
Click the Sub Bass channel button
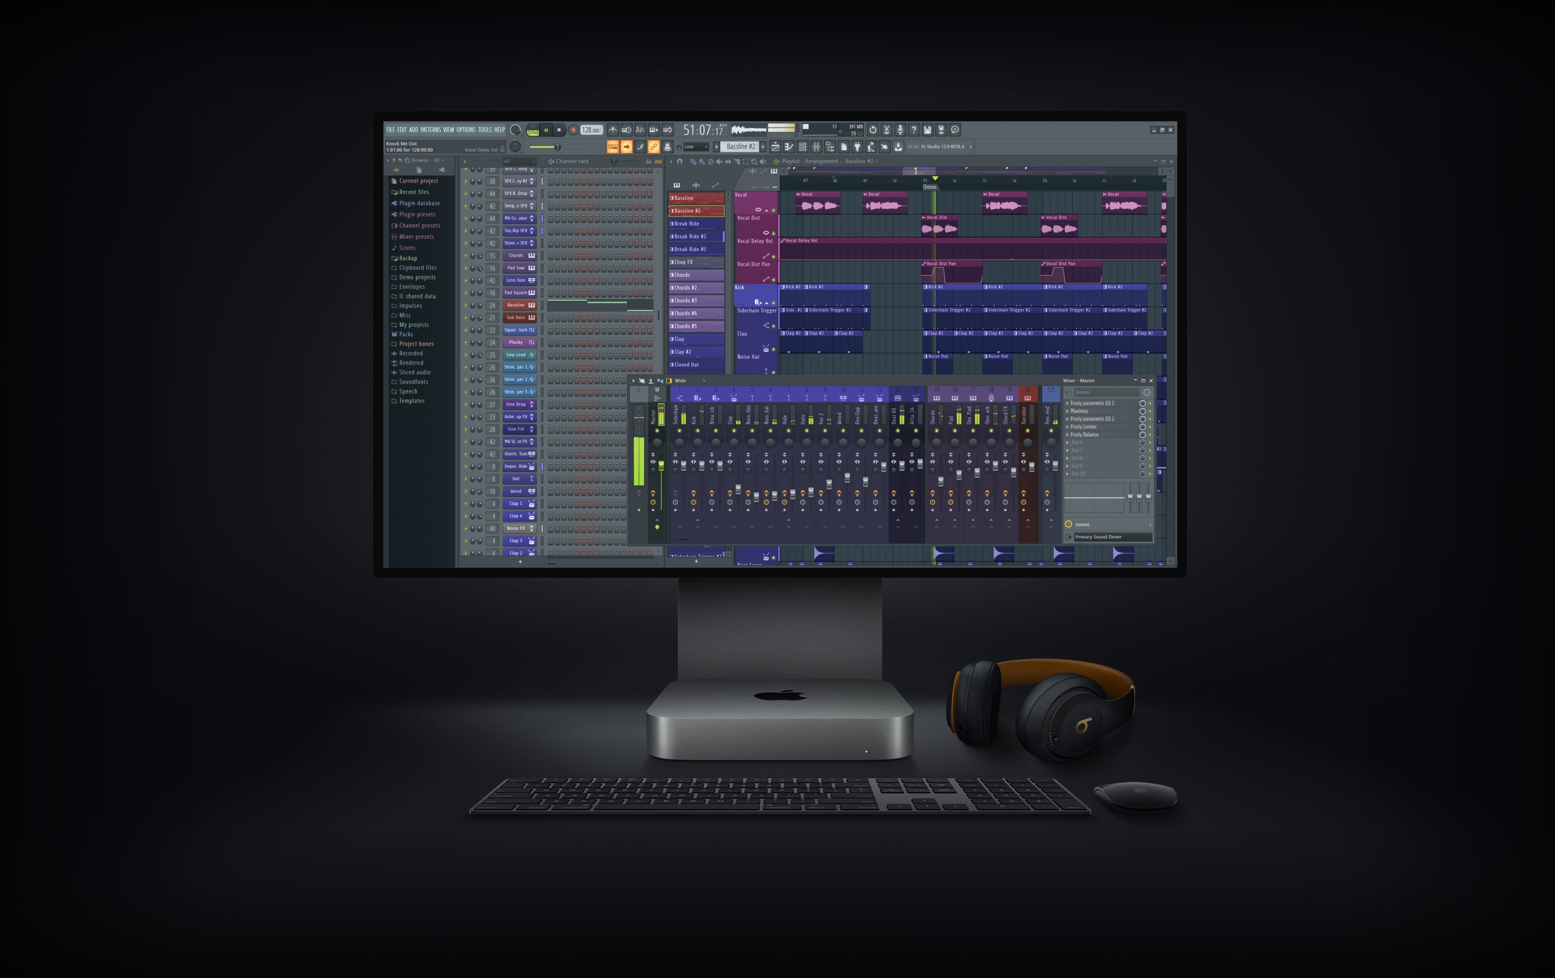click(520, 317)
